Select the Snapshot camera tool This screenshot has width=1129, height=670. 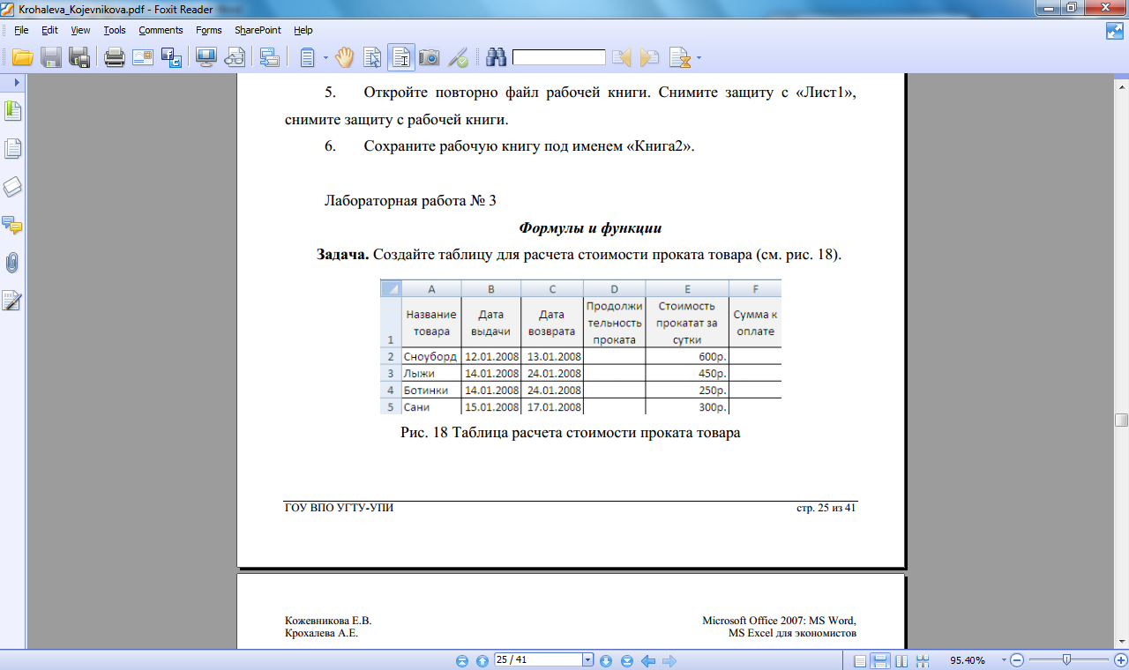pos(430,58)
